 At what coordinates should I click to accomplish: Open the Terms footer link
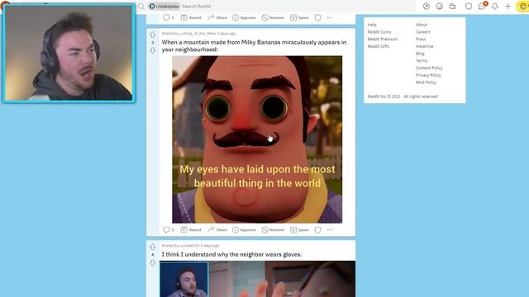click(x=422, y=60)
